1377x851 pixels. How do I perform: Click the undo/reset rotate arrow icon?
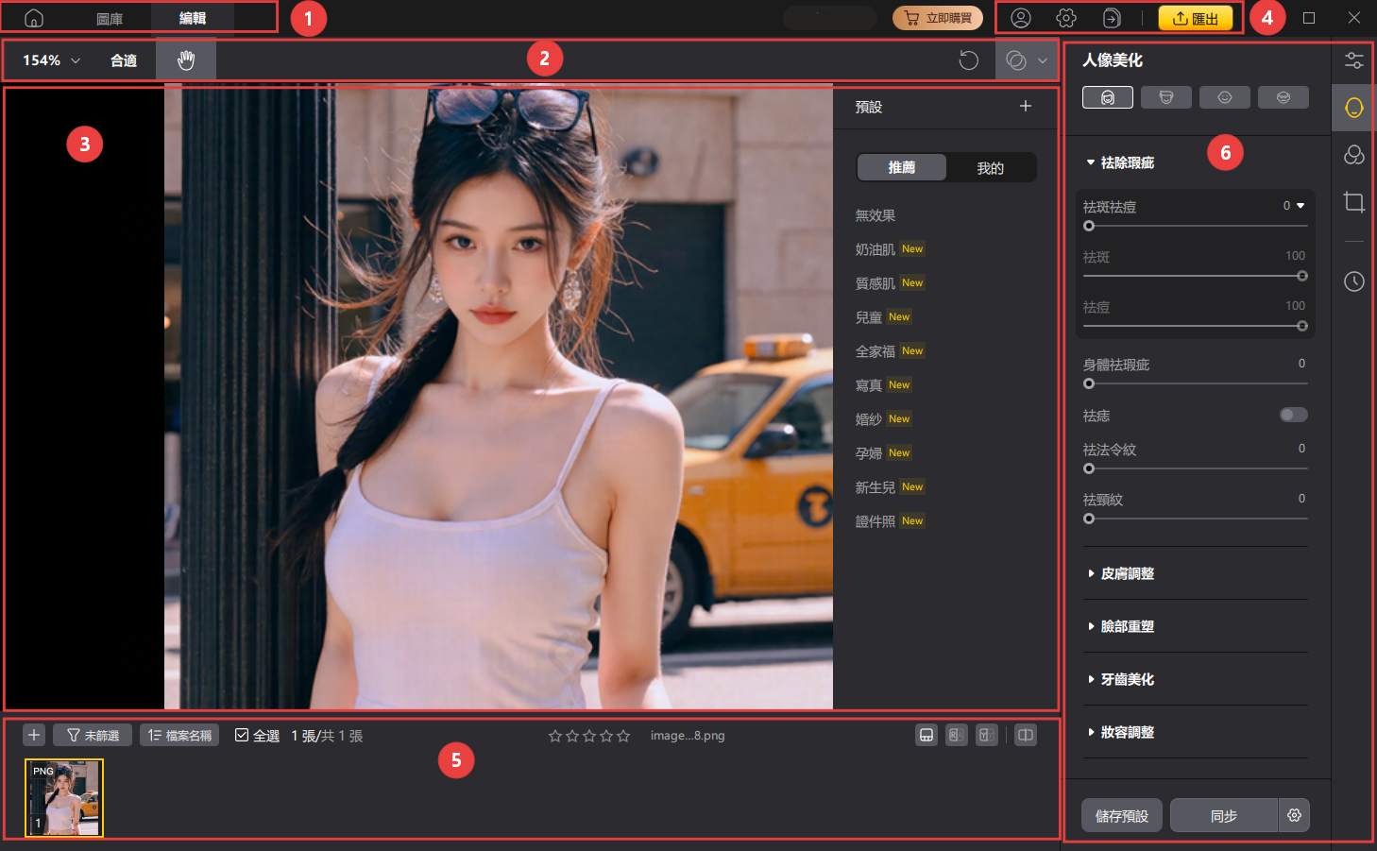click(x=968, y=60)
